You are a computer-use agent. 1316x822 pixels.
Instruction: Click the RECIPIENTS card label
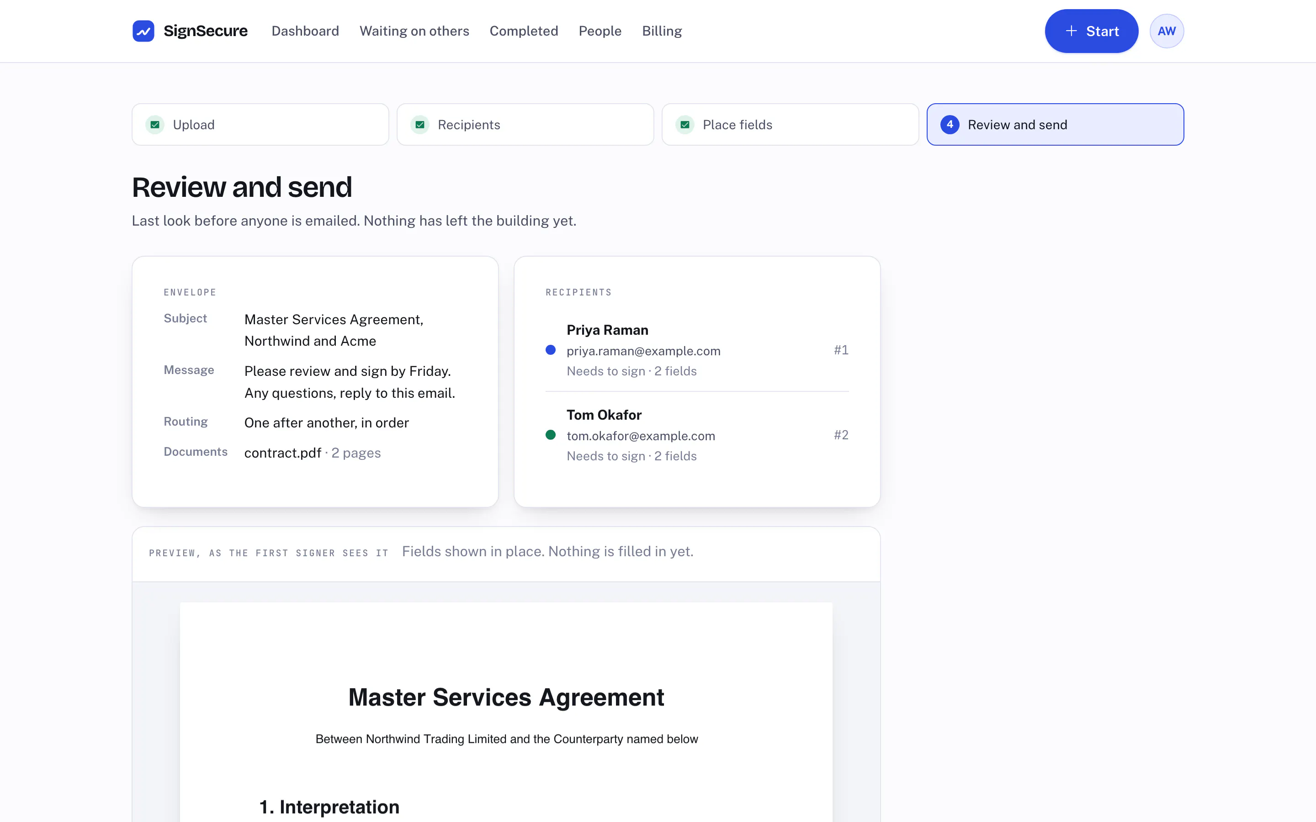(578, 292)
